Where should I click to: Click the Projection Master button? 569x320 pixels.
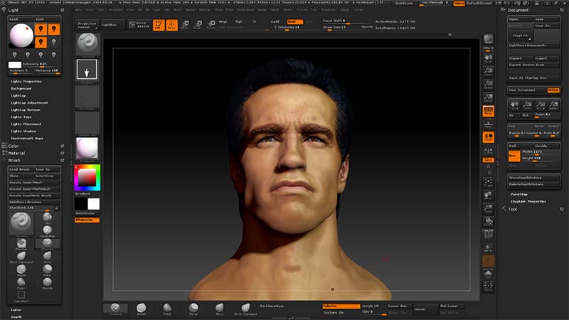pyautogui.click(x=87, y=25)
